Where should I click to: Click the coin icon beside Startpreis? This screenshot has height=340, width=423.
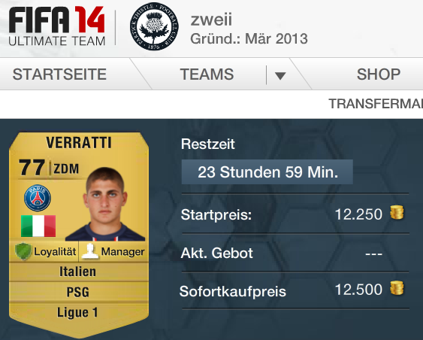pos(397,212)
